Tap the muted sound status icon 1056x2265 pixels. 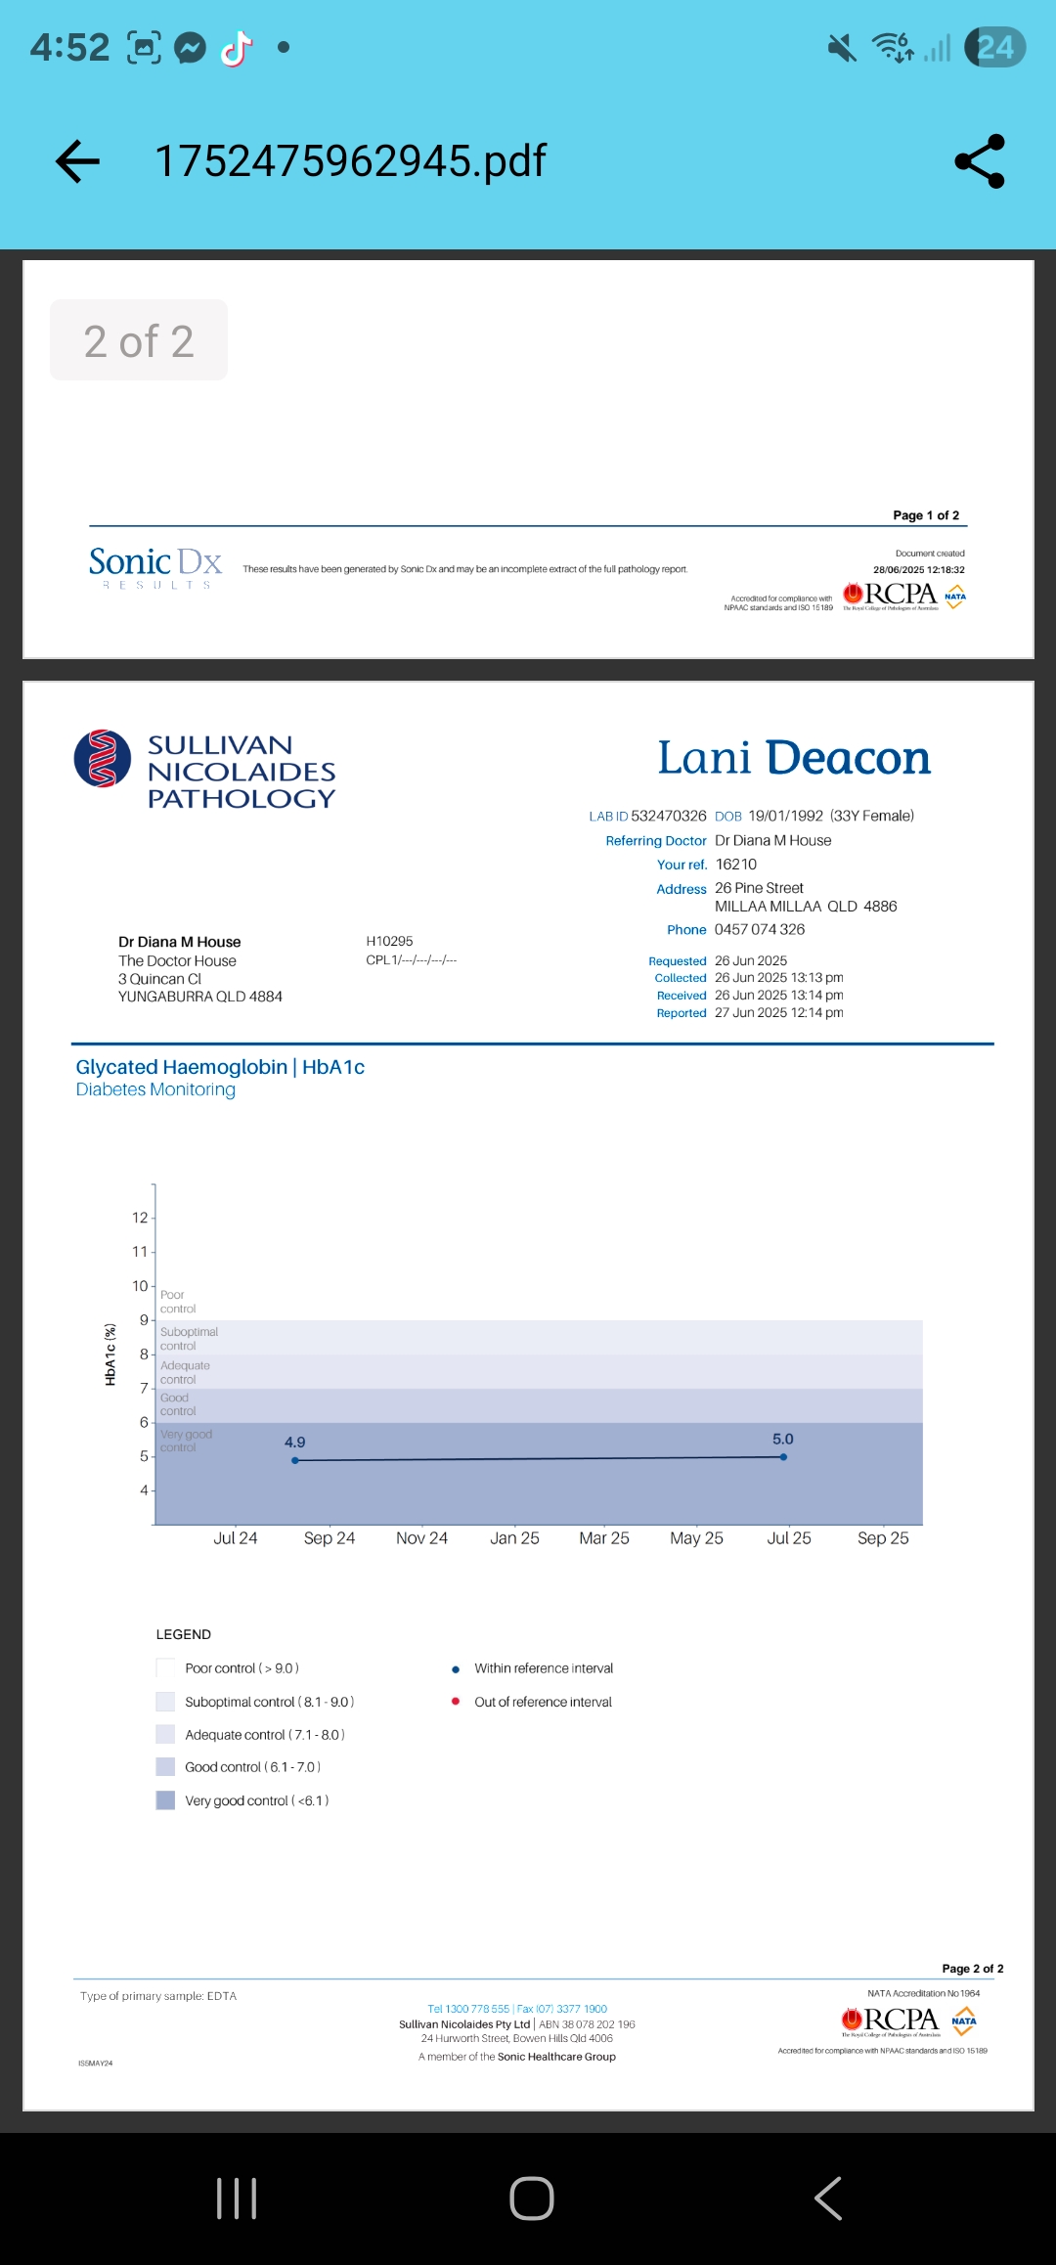pyautogui.click(x=841, y=47)
